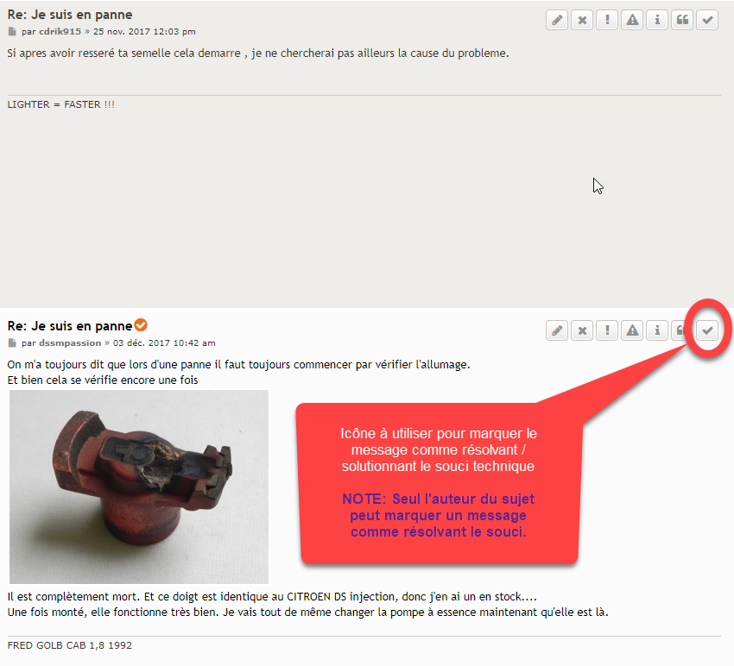734x666 pixels.
Task: Click signature 'FRED GOLB CAB 1,8 1992'
Action: tap(70, 645)
